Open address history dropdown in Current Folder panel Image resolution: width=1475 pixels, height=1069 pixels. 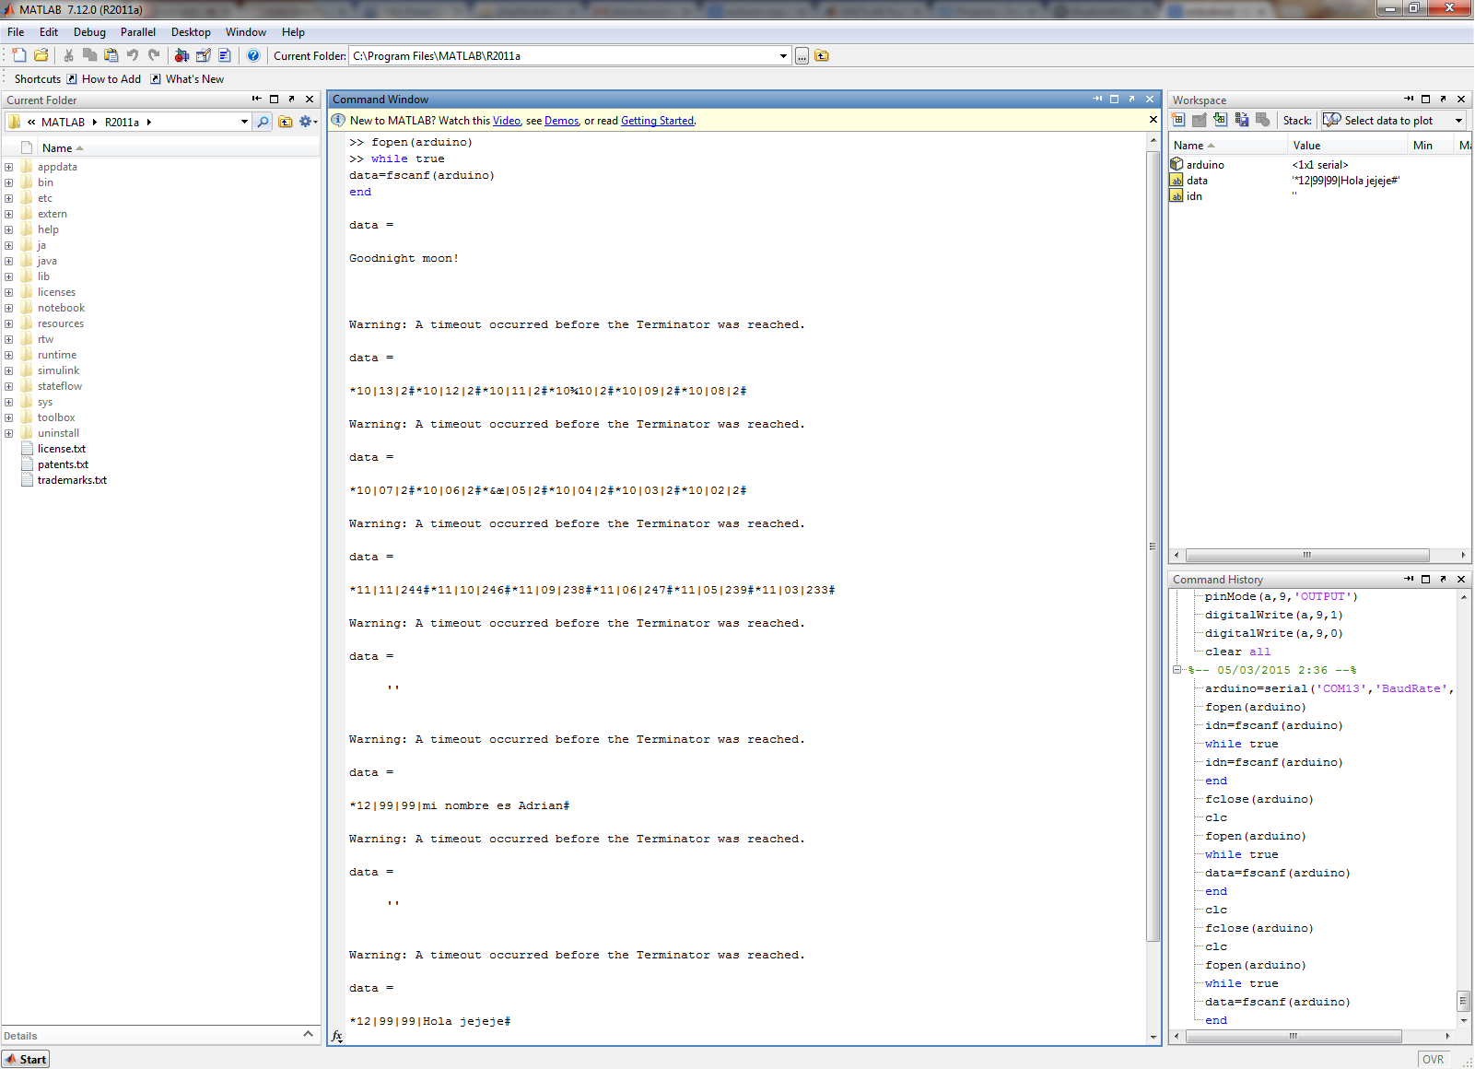244,122
